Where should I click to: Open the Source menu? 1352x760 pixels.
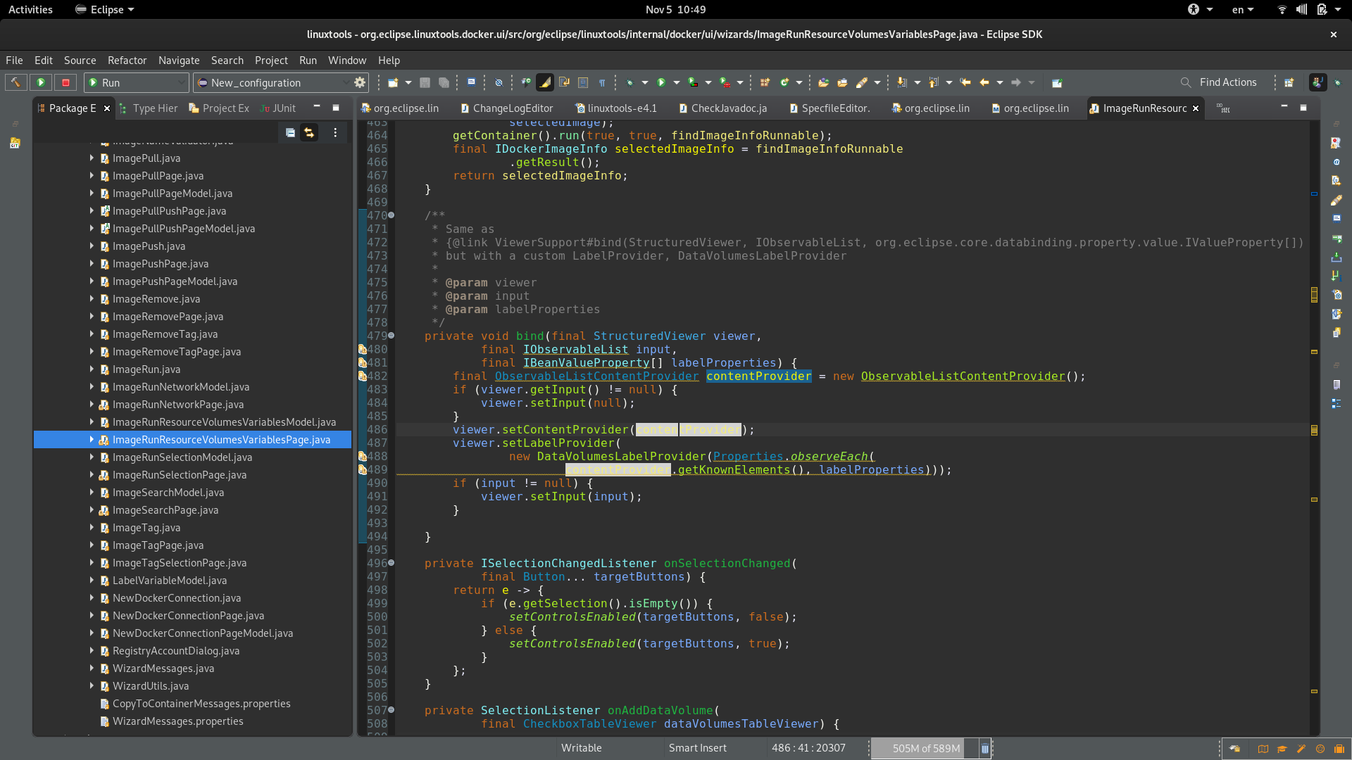[80, 61]
